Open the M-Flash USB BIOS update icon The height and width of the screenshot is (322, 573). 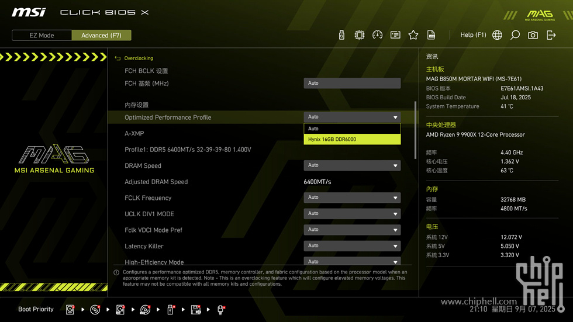point(341,35)
